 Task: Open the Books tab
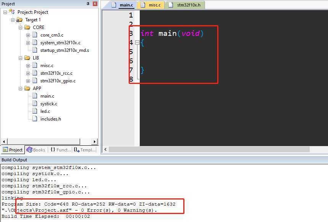coord(36,150)
